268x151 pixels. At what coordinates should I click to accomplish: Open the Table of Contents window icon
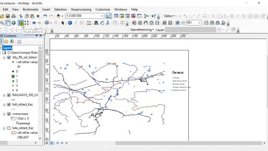[x=116, y=16]
